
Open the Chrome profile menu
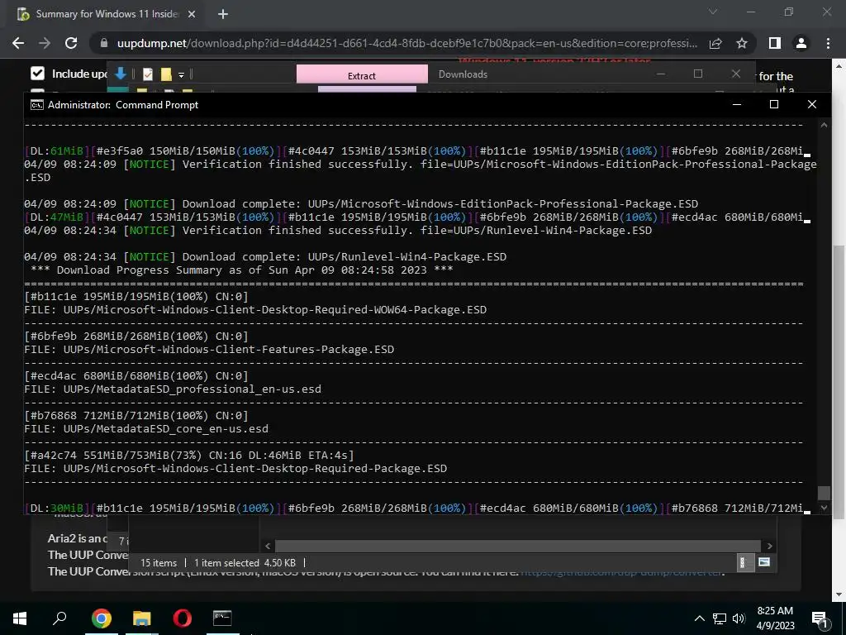pos(801,43)
